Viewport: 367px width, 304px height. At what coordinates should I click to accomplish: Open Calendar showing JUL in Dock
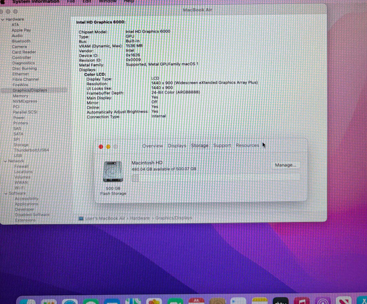pyautogui.click(x=196, y=301)
